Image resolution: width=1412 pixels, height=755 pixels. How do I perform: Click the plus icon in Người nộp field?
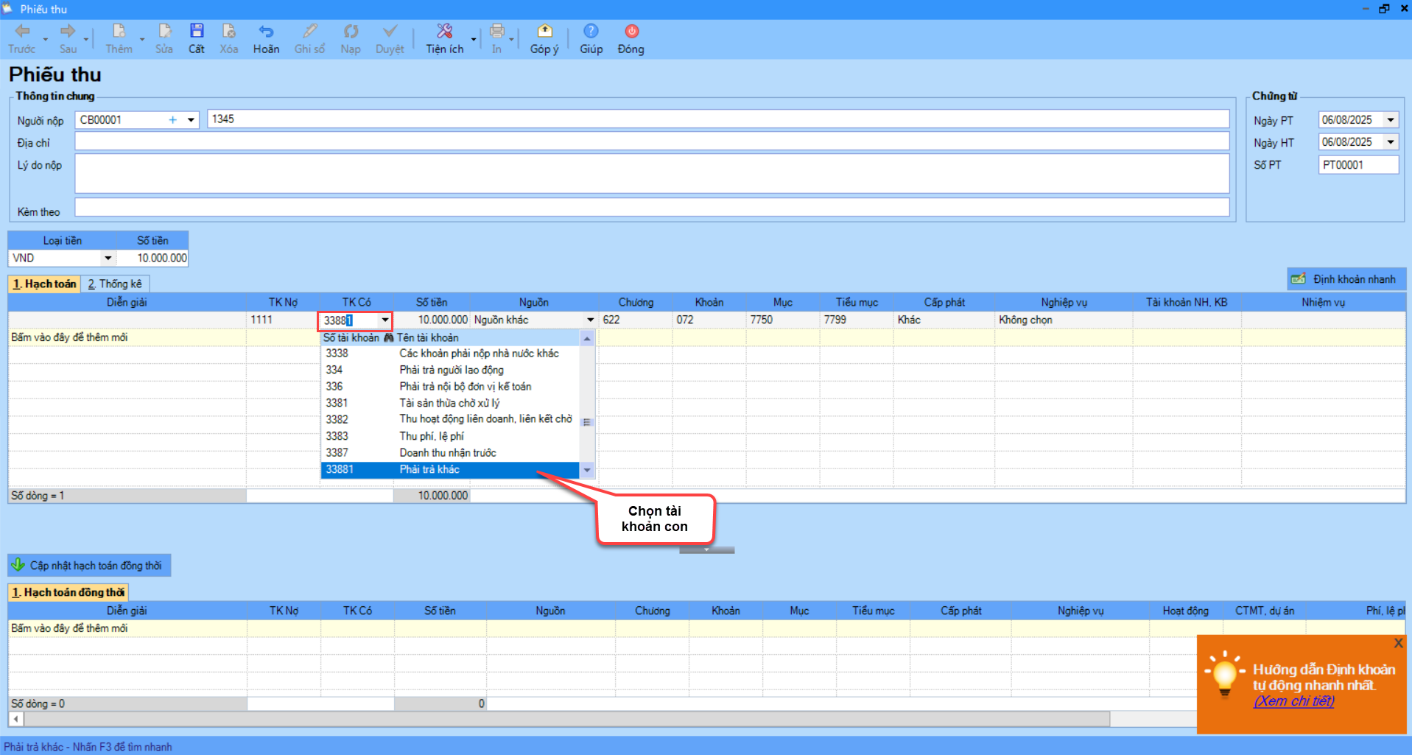coord(172,119)
